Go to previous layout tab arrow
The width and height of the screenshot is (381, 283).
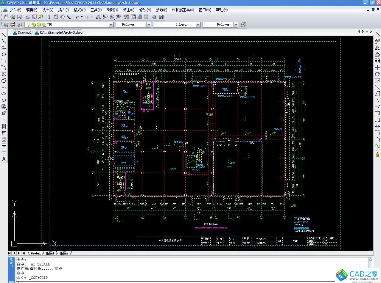(x=14, y=253)
